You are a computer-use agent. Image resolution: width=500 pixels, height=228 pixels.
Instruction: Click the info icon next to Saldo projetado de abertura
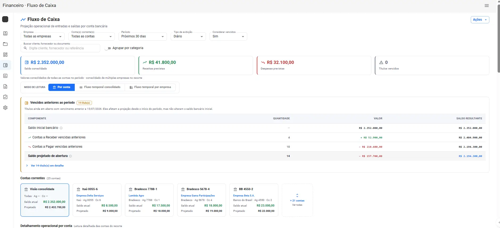[x=70, y=156]
